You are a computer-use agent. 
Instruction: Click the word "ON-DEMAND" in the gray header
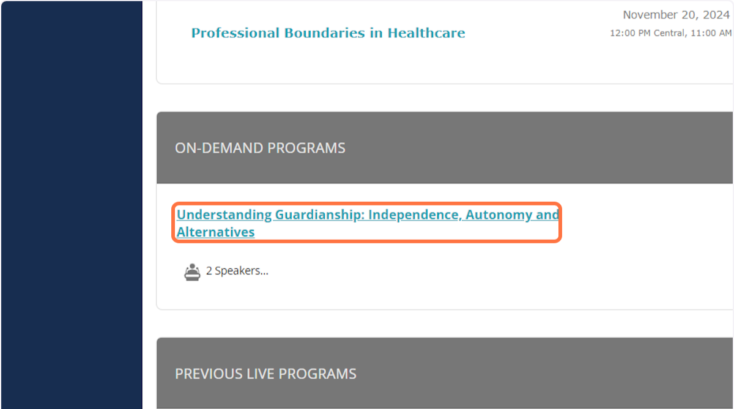208,148
